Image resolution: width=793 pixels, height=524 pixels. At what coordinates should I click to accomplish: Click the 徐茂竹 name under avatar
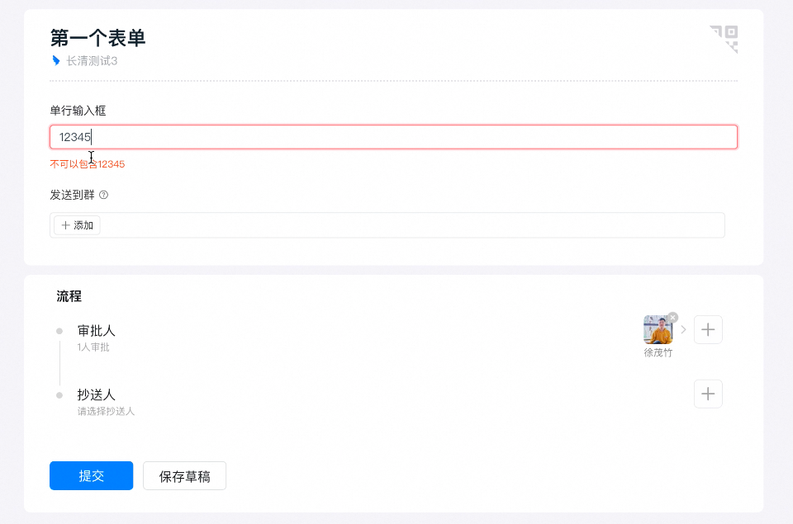coord(658,352)
